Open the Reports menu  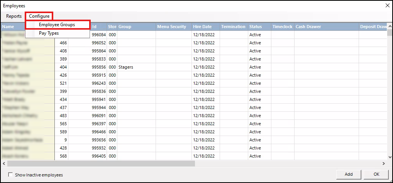pyautogui.click(x=14, y=16)
